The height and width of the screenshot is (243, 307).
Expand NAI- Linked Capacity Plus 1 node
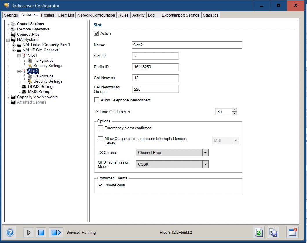click(14, 45)
